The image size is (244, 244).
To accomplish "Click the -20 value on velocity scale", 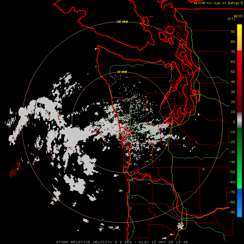I will tap(232, 142).
